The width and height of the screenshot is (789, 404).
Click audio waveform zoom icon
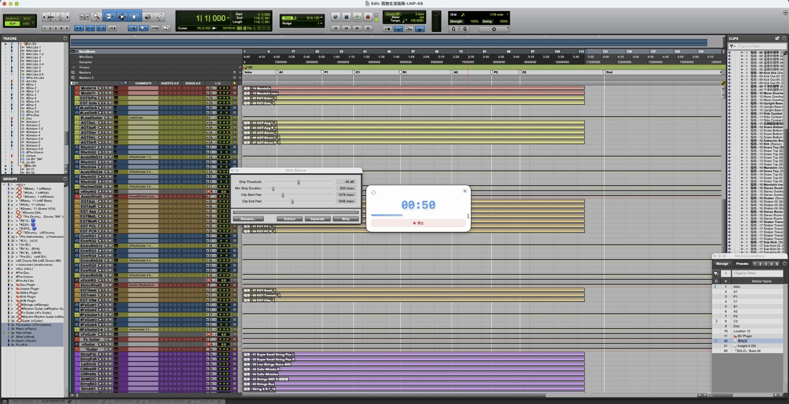pos(51,17)
